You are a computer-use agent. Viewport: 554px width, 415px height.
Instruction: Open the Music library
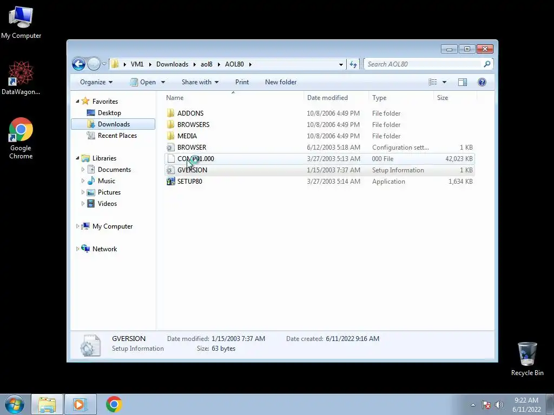pyautogui.click(x=107, y=180)
